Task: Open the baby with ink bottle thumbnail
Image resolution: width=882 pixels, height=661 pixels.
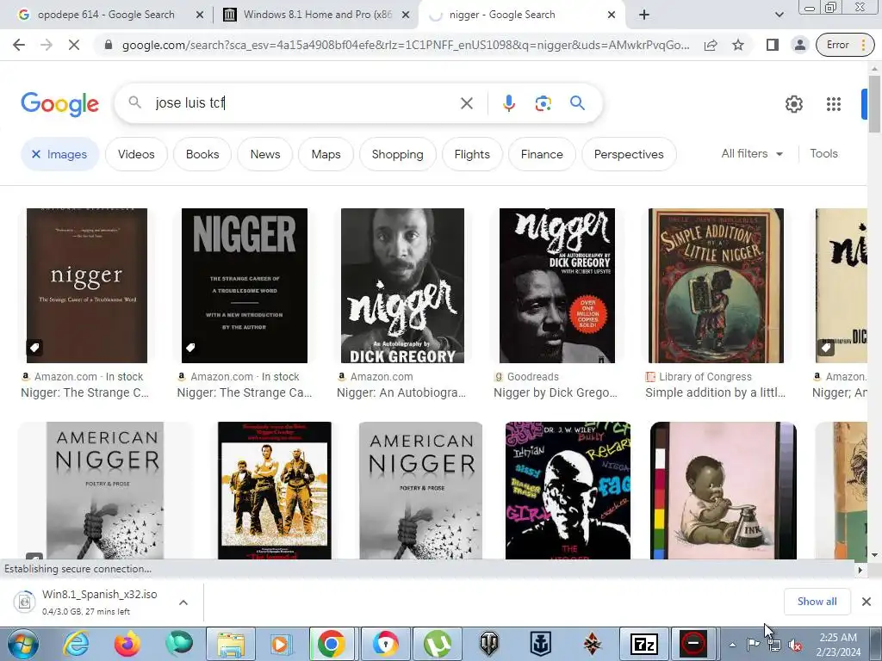Action: pyautogui.click(x=724, y=490)
